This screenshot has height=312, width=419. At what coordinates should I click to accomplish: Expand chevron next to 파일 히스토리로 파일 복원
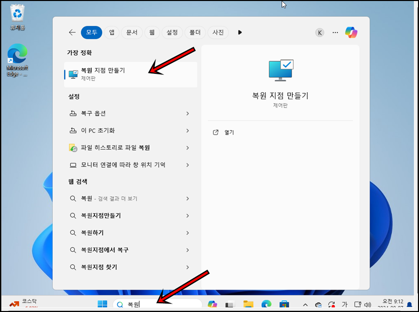tap(188, 148)
